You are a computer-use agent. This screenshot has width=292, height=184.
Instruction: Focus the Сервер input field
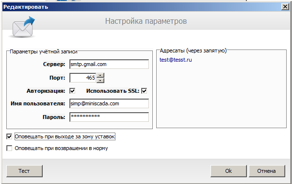(109, 64)
